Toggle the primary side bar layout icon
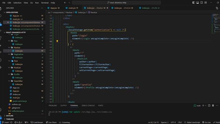 coord(194,2)
